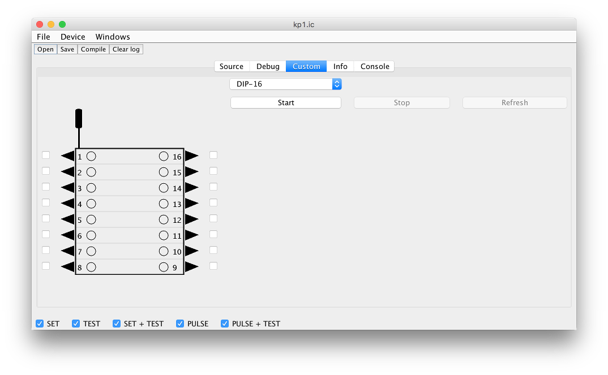This screenshot has width=608, height=375.
Task: Click the right arrow next to pin 9
Action: [191, 267]
